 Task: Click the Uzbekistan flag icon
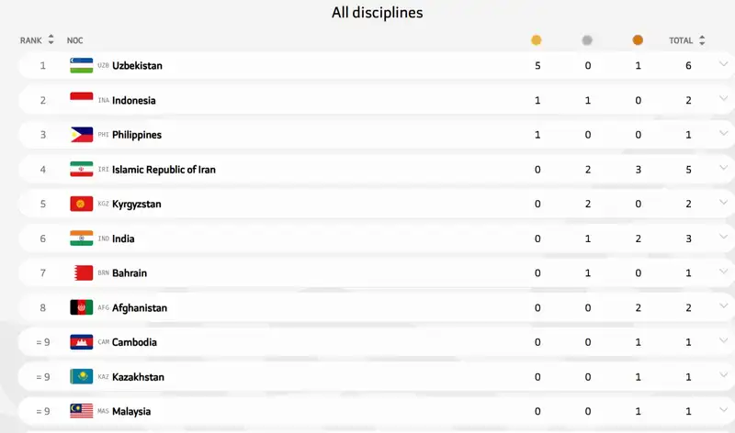(81, 65)
